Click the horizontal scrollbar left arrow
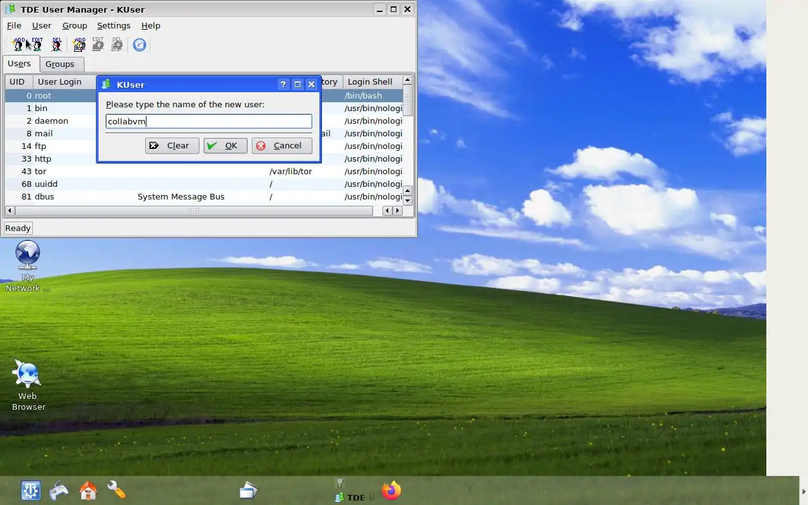 tap(9, 210)
